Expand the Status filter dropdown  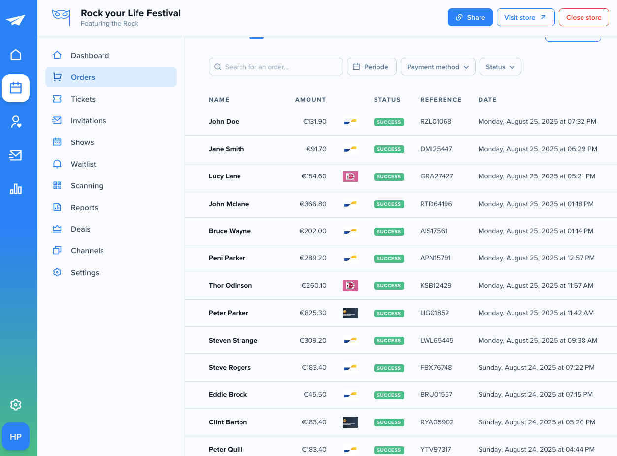click(x=500, y=67)
